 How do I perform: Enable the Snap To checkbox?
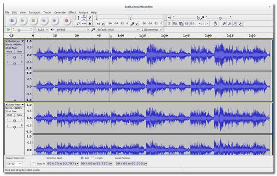tap(34, 163)
